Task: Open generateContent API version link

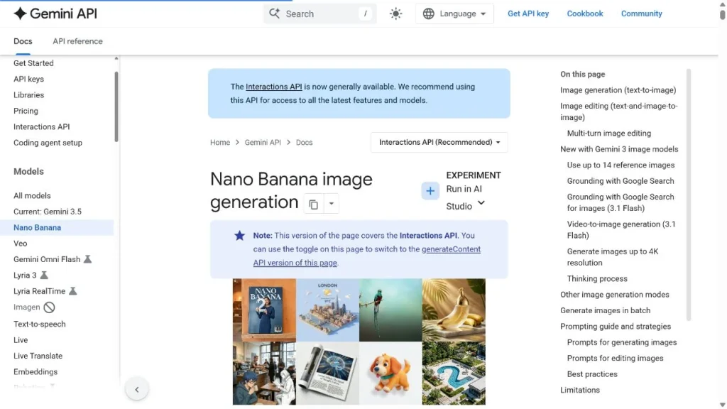Action: coord(367,256)
